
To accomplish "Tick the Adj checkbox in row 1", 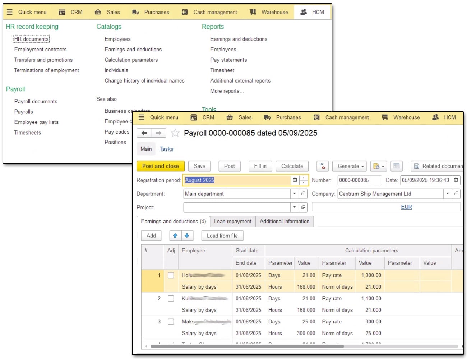I will point(171,275).
